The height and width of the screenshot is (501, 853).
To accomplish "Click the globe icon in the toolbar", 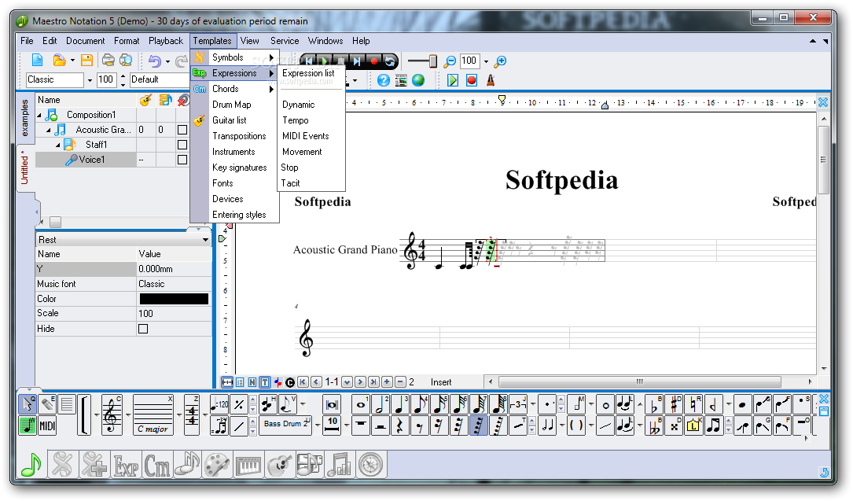I will (x=417, y=80).
